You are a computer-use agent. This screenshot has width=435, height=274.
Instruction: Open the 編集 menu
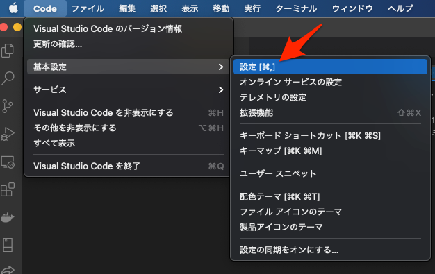127,8
